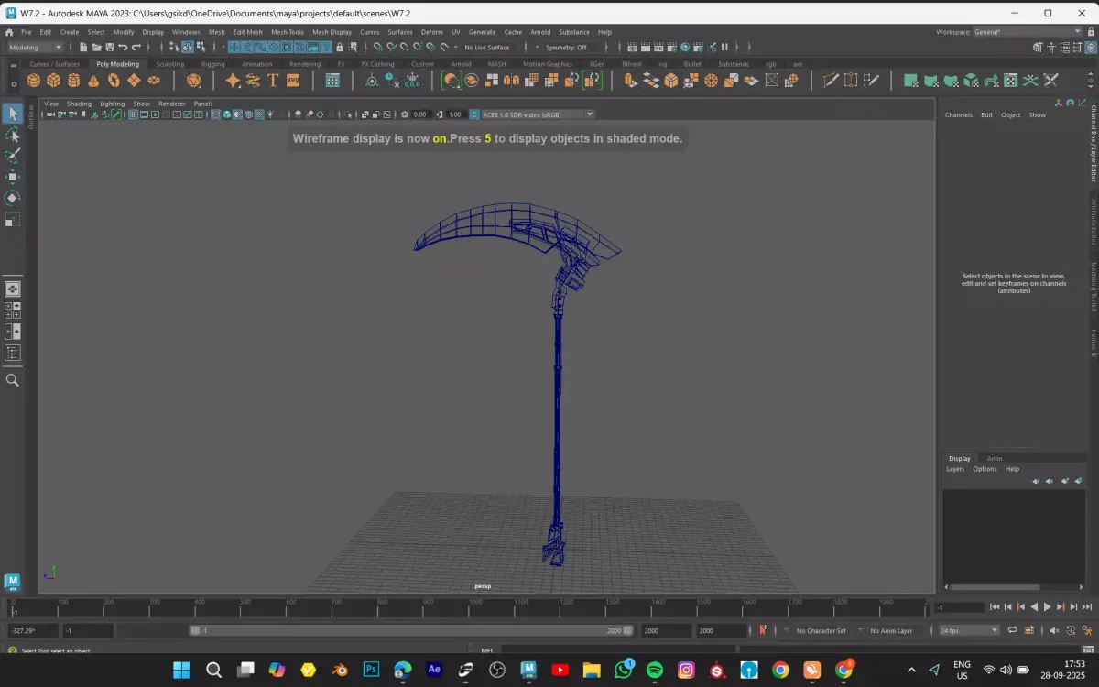The height and width of the screenshot is (687, 1099).
Task: Click the current frame input field
Action: [x=958, y=606]
